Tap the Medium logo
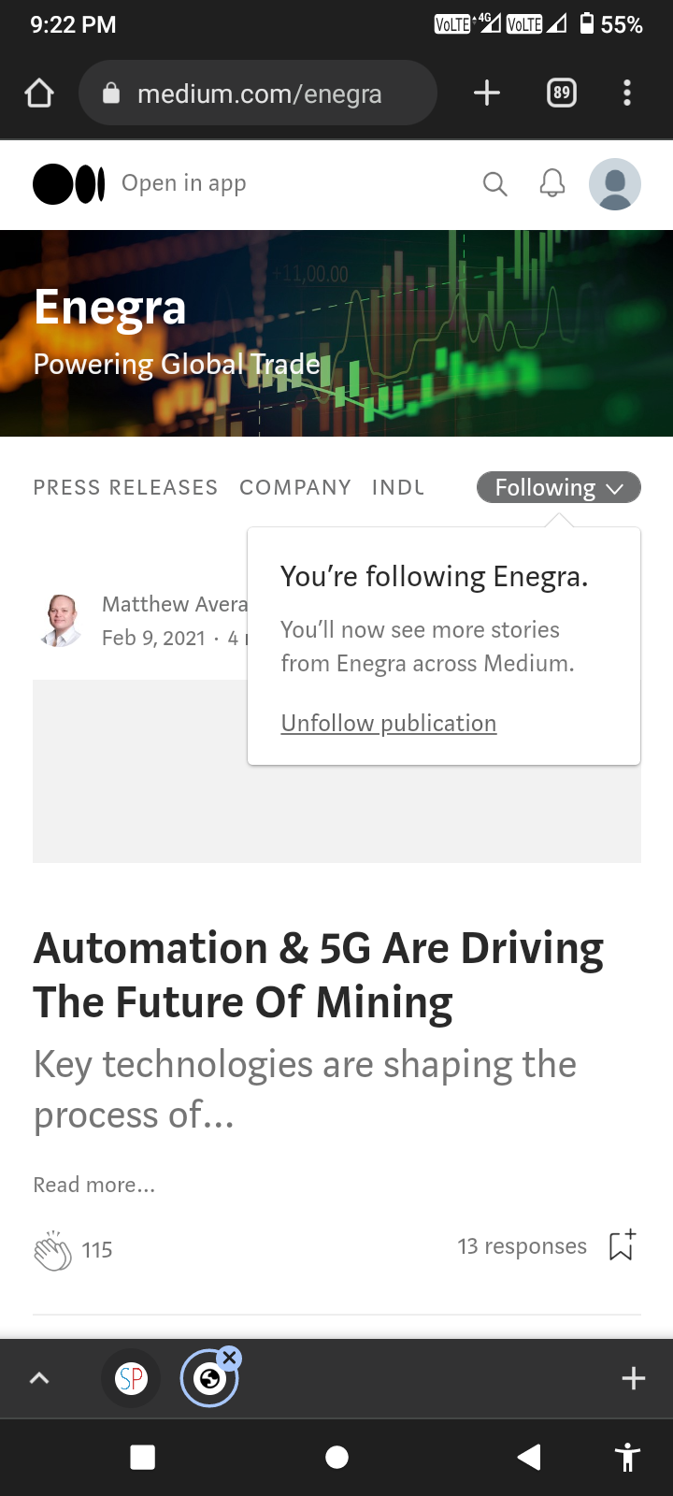The height and width of the screenshot is (1496, 673). coord(68,183)
